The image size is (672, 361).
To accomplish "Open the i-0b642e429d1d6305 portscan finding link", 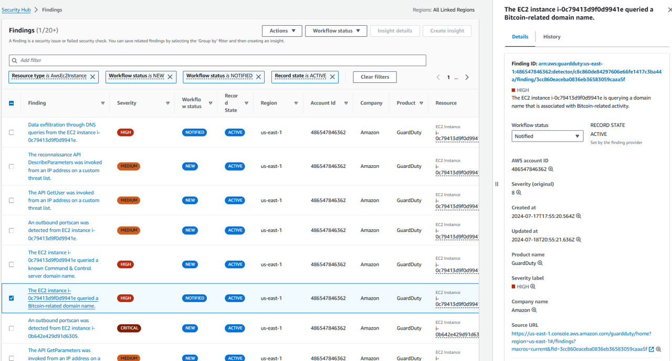I will pyautogui.click(x=61, y=328).
